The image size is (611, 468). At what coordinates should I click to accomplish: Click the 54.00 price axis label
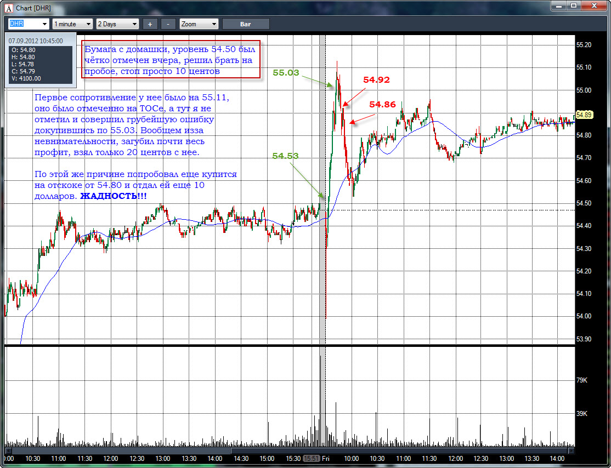pos(584,316)
